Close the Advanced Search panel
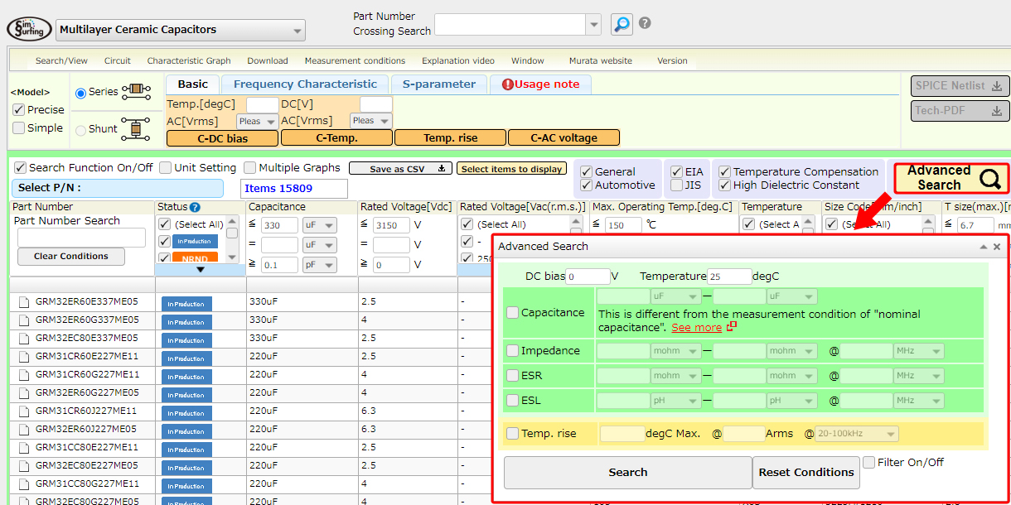Viewport: 1011px width, 505px height. tap(997, 247)
